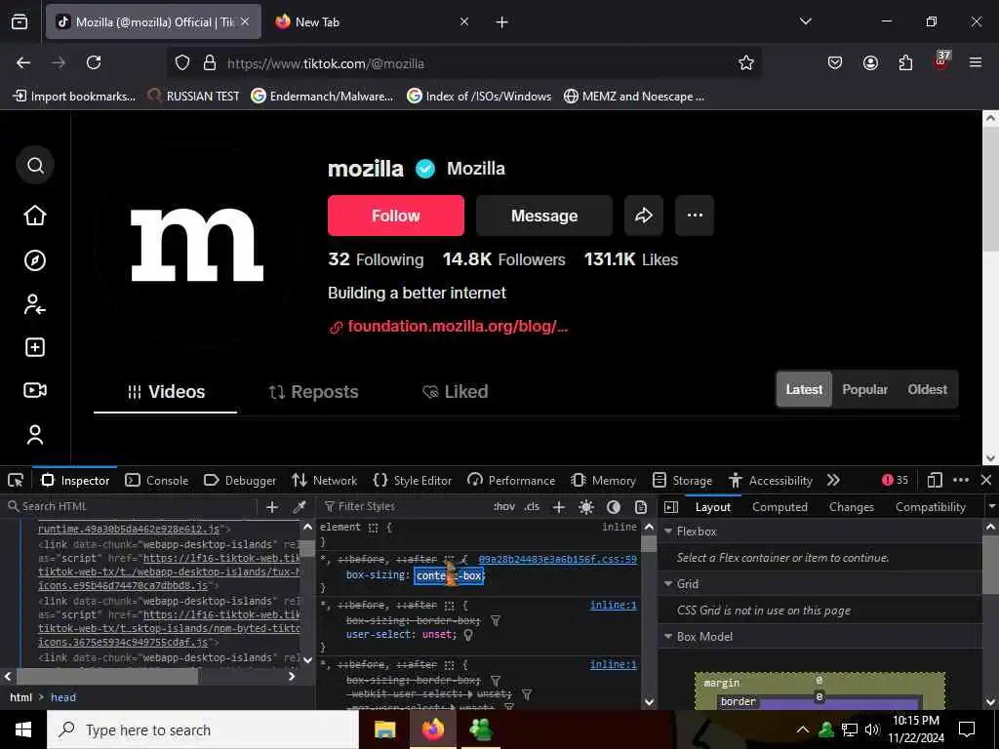
Task: Toggle :hov pseudo-class panel
Action: (504, 507)
